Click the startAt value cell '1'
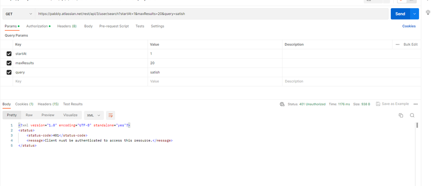This screenshot has width=432, height=186. [215, 54]
